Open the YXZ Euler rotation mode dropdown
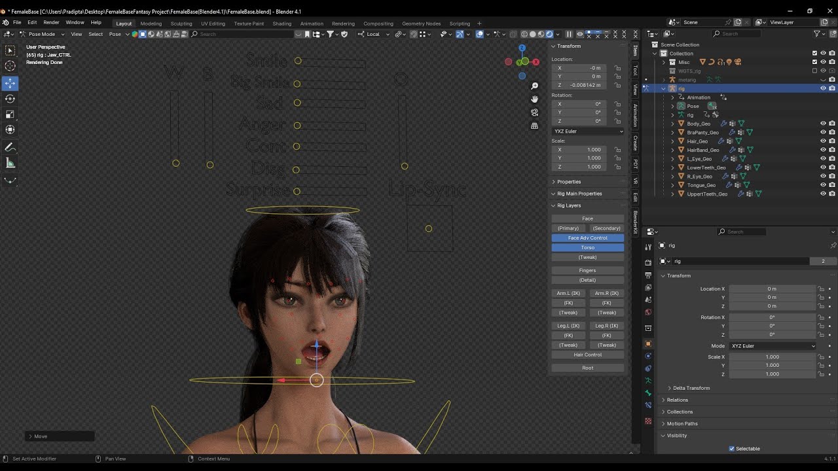Screen dimensions: 838x471 (588, 131)
